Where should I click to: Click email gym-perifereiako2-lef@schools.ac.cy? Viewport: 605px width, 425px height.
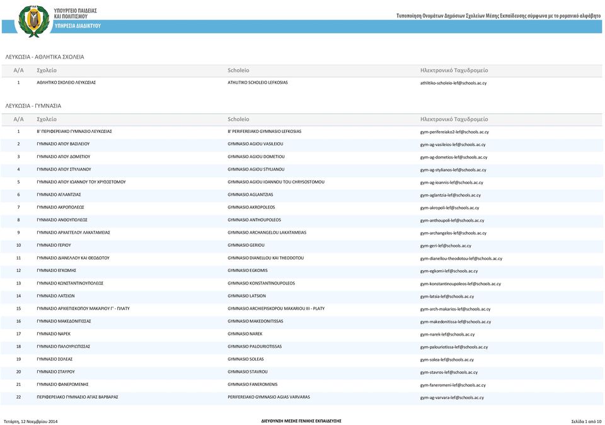click(x=454, y=132)
